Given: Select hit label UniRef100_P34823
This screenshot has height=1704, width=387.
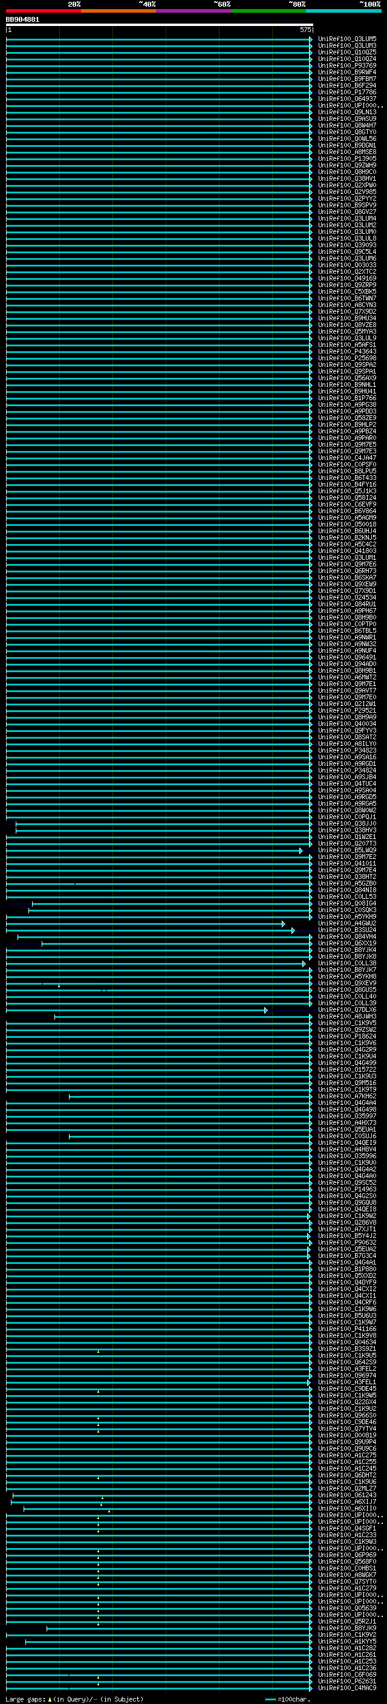Looking at the screenshot, I should point(347,750).
